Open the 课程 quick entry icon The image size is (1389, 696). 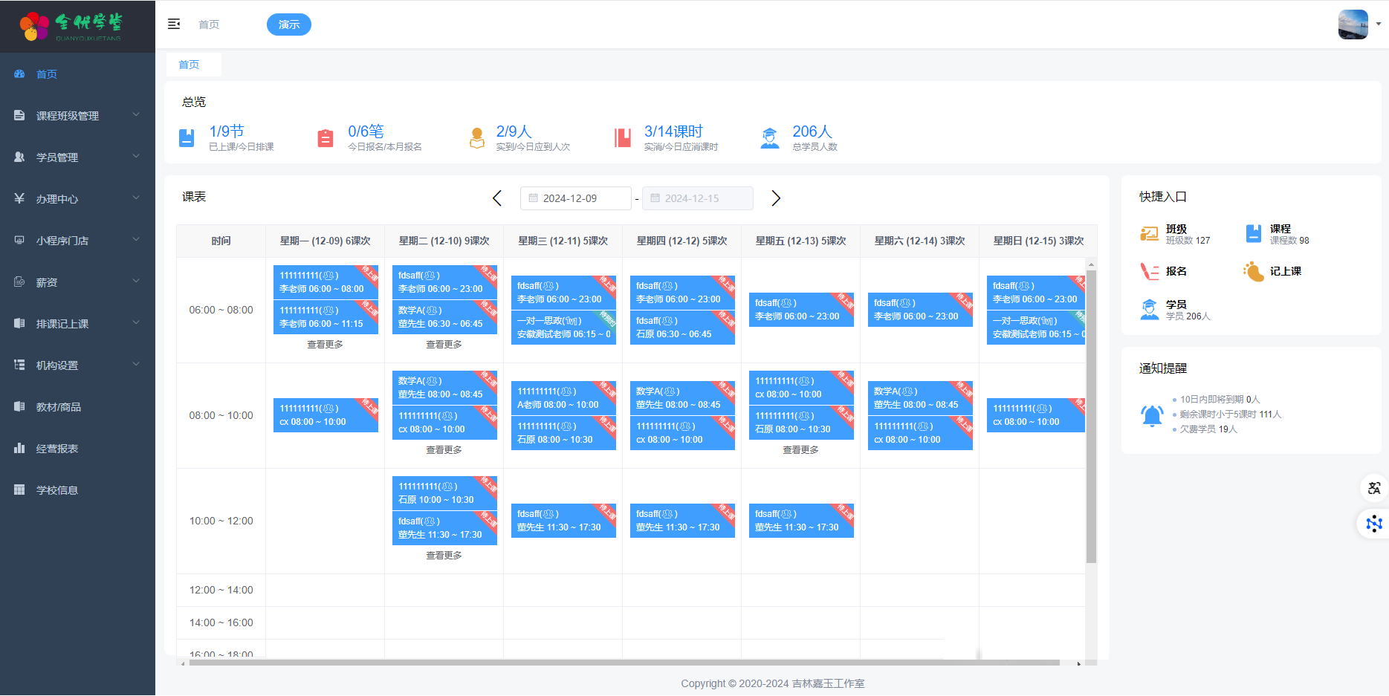click(1253, 234)
